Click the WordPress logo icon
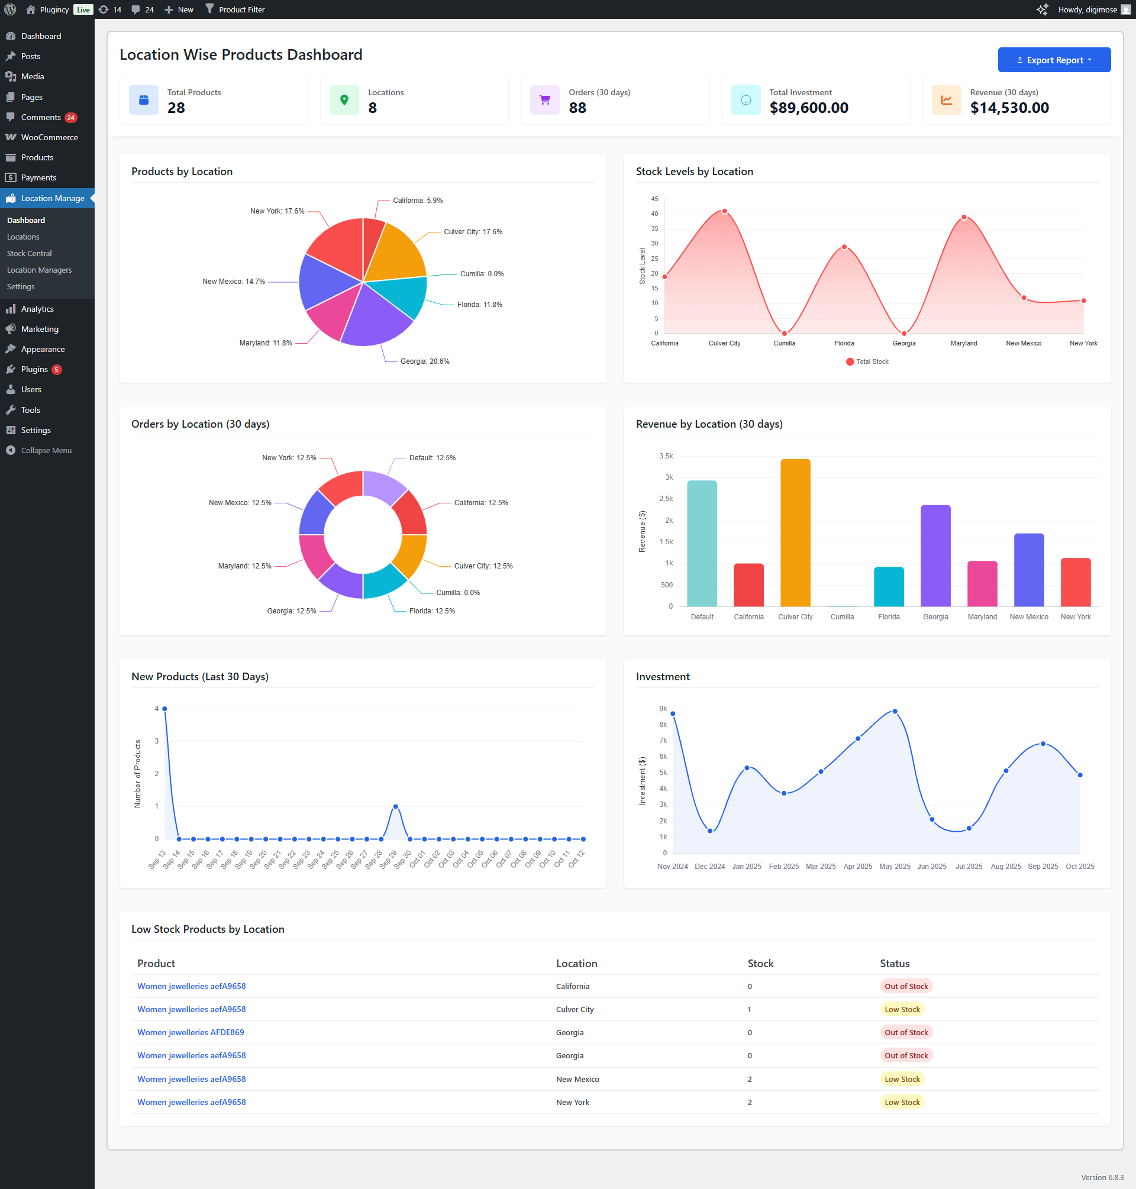Image resolution: width=1136 pixels, height=1189 pixels. click(x=10, y=9)
